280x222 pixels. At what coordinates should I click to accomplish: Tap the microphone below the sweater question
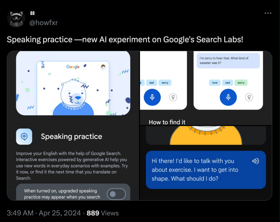228,97
